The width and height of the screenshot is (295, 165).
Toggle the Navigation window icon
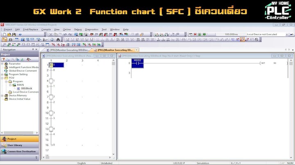coord(5,40)
